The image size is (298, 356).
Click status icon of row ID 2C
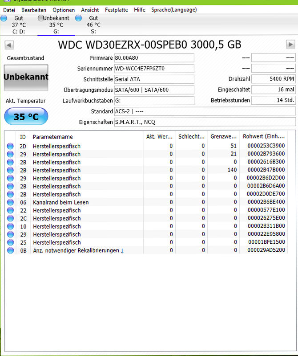10,218
